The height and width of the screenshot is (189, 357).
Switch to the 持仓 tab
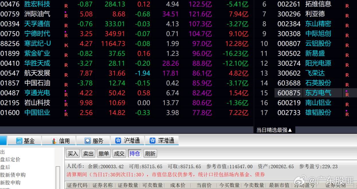134,153
